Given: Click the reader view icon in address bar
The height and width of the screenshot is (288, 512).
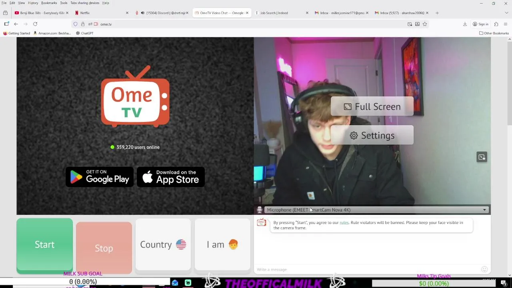Looking at the screenshot, I should coord(410,24).
